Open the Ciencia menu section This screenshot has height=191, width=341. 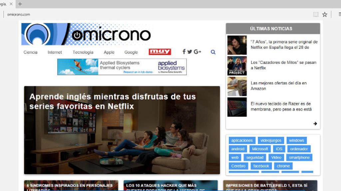pyautogui.click(x=30, y=52)
